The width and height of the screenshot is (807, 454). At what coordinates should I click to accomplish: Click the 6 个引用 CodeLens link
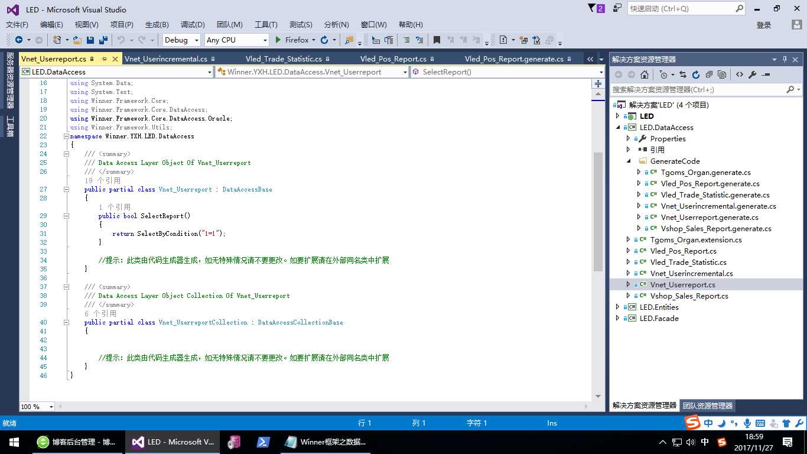click(x=100, y=313)
